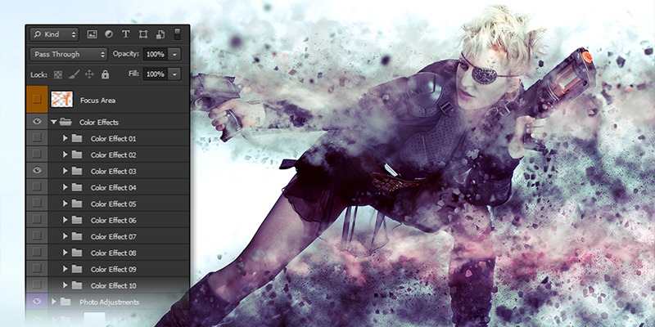Open the Kind filter type dropdown
The height and width of the screenshot is (327, 655).
click(x=54, y=34)
